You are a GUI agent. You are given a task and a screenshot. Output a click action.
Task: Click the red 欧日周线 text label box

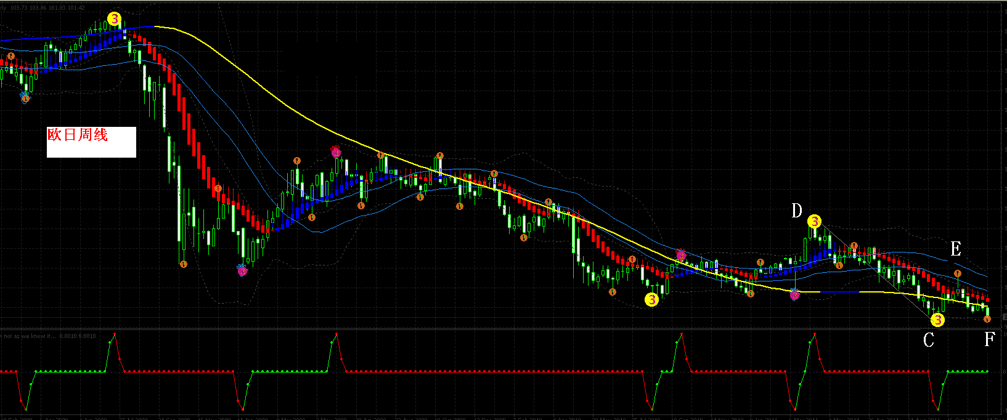click(91, 142)
